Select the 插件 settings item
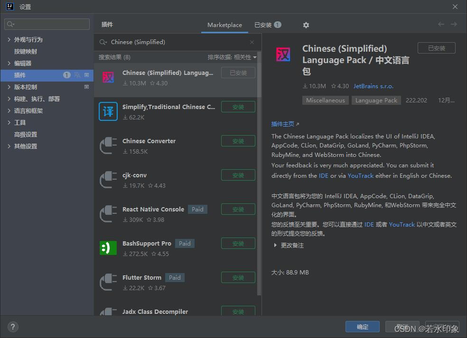The width and height of the screenshot is (467, 338). point(47,75)
